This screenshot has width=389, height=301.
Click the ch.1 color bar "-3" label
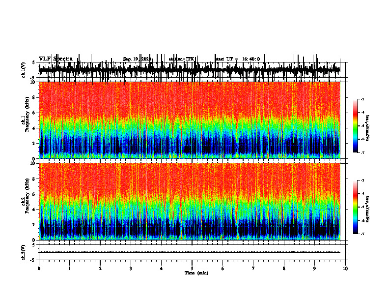click(362, 99)
